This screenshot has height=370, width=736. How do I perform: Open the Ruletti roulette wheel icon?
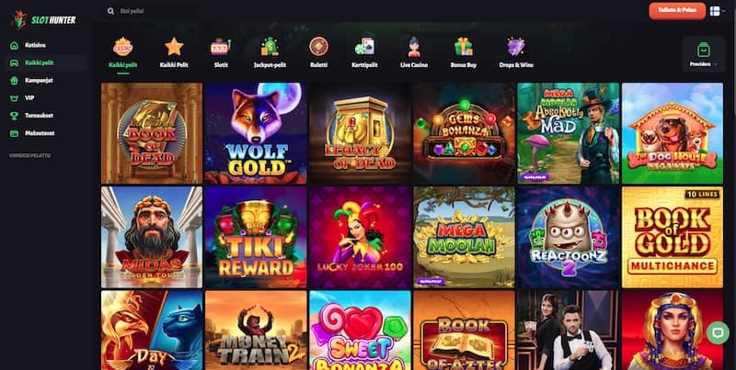click(x=318, y=47)
